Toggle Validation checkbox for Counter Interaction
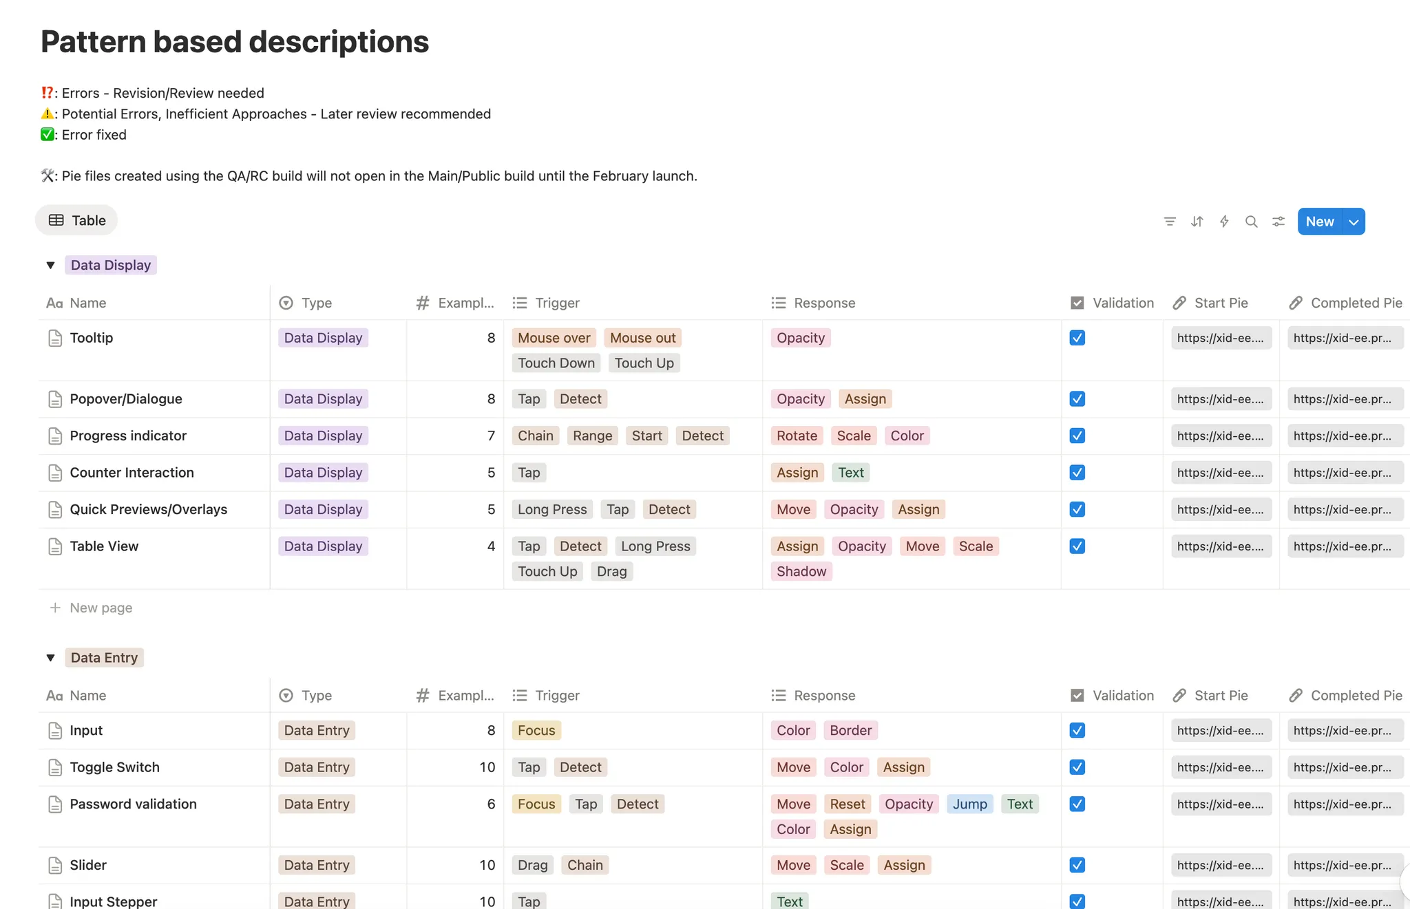Screen dimensions: 1410x909 pos(1077,473)
